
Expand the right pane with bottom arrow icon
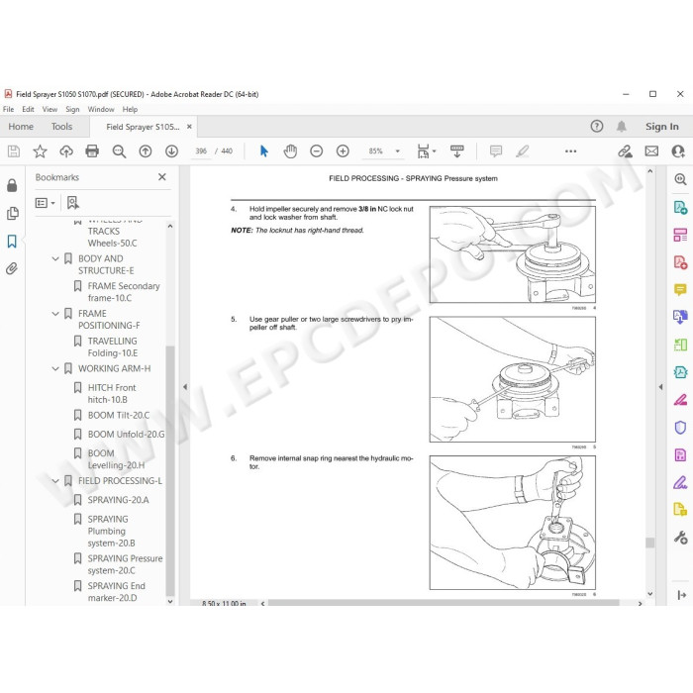coord(681,595)
